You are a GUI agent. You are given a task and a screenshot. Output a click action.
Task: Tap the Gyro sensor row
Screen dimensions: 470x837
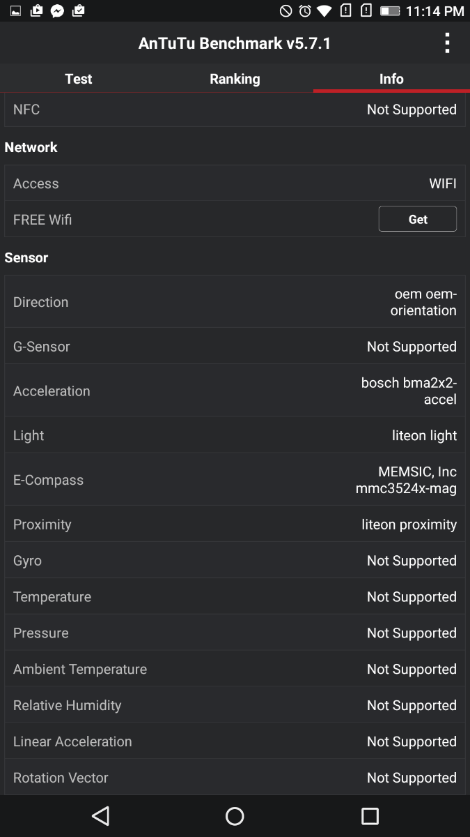click(x=235, y=561)
